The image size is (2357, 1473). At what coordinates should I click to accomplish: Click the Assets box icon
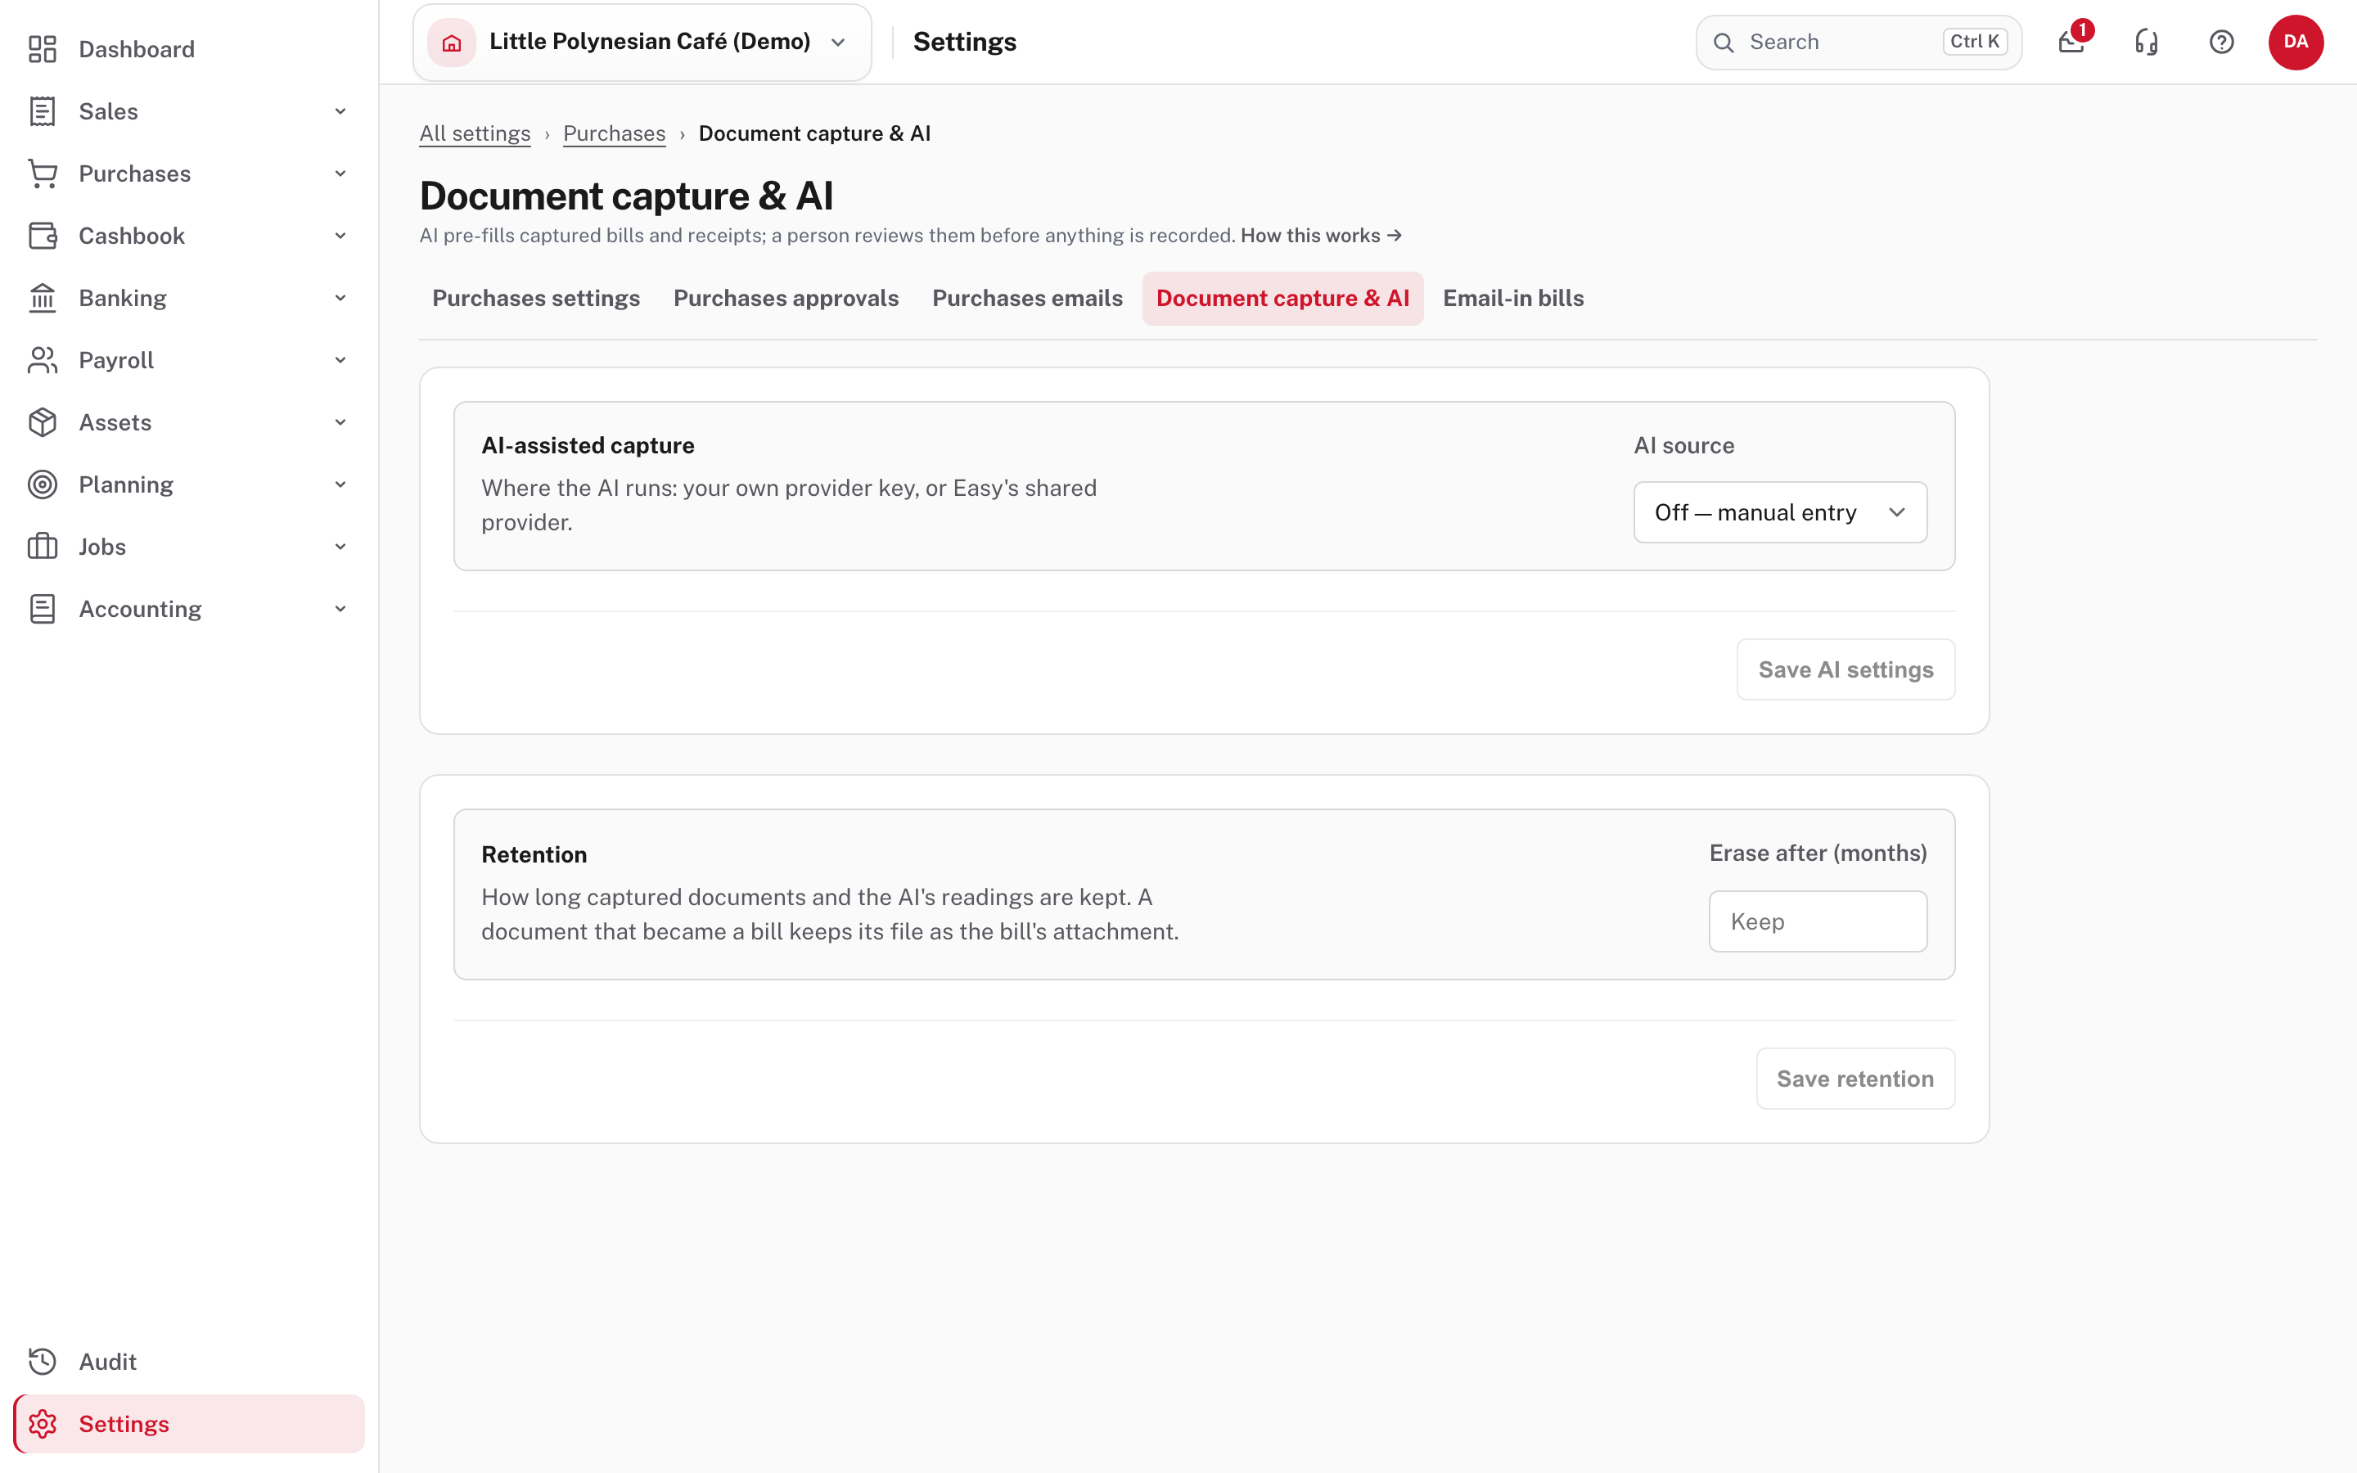(x=42, y=423)
